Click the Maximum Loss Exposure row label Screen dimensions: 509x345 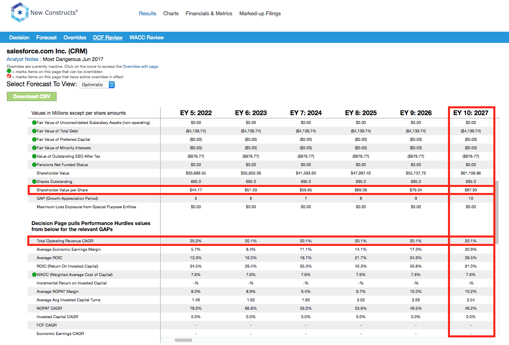click(86, 207)
